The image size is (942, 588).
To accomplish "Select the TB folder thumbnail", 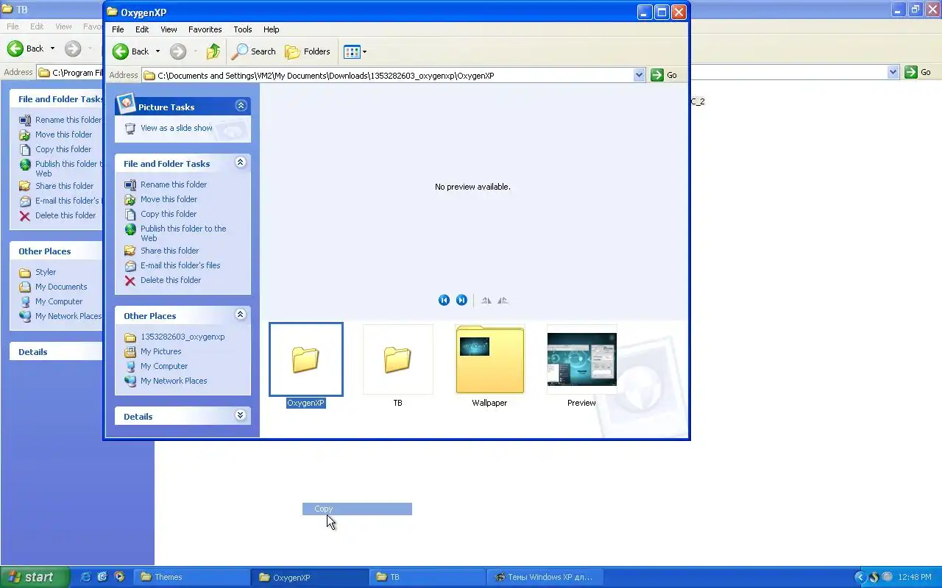I will click(x=398, y=359).
